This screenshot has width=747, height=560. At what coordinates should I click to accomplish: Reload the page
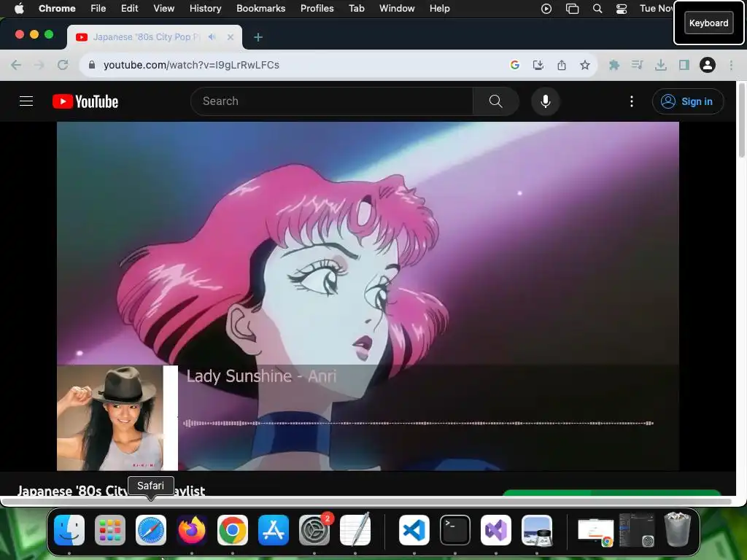click(x=63, y=65)
